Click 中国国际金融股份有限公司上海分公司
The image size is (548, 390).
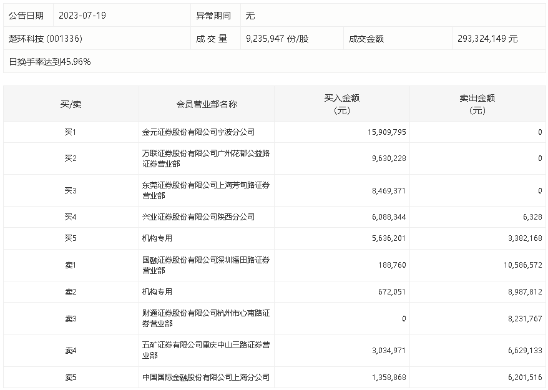205,378
